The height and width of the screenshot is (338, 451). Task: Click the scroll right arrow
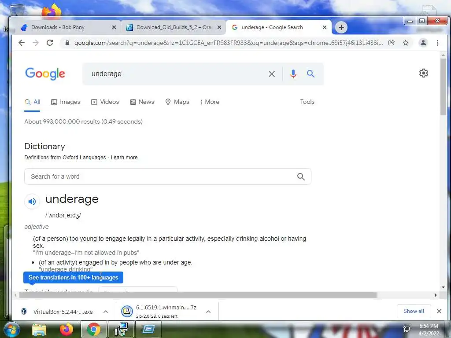tap(436, 295)
